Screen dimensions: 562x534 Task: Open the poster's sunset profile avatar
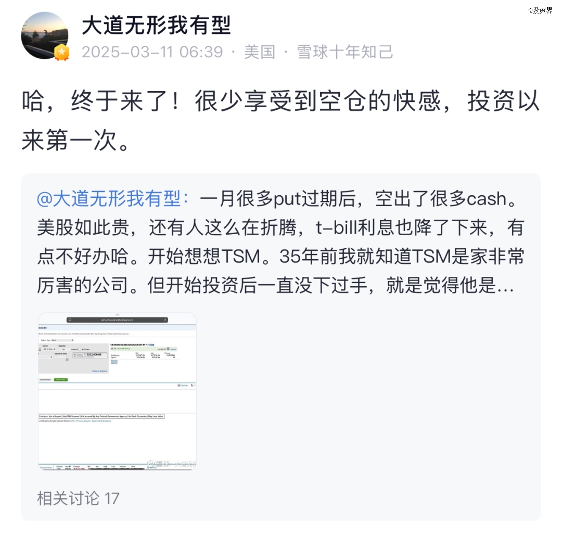pos(44,35)
